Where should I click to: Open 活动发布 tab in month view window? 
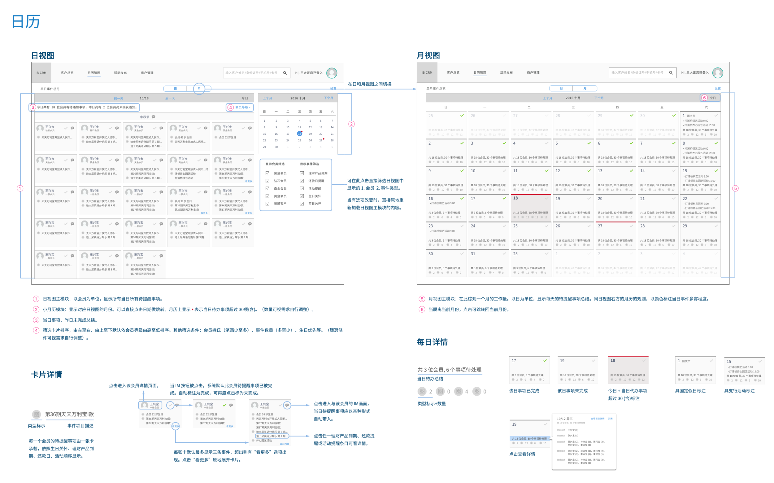click(x=506, y=72)
